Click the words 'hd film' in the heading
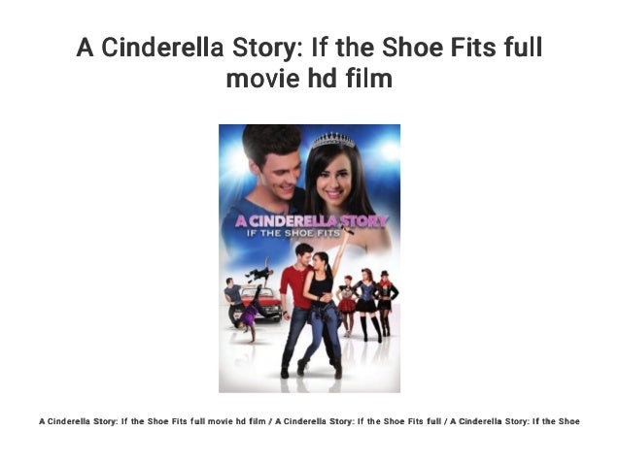This screenshot has height=465, width=620. (350, 79)
